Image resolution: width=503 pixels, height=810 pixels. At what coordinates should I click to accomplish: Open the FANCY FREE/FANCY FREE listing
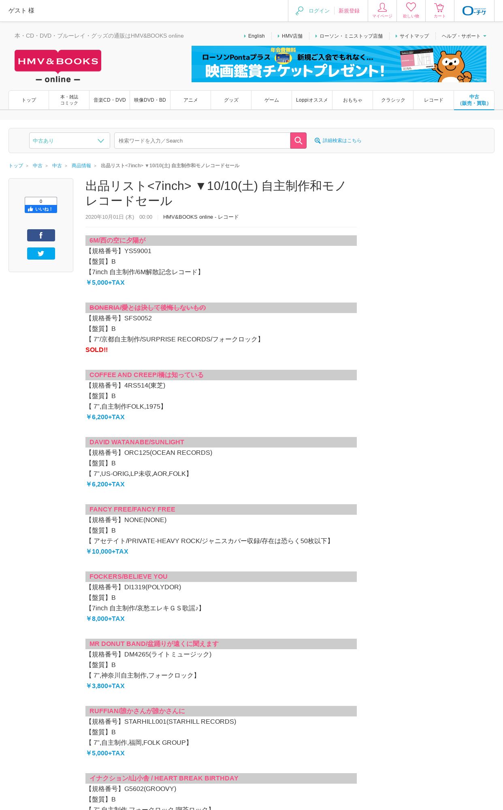132,509
